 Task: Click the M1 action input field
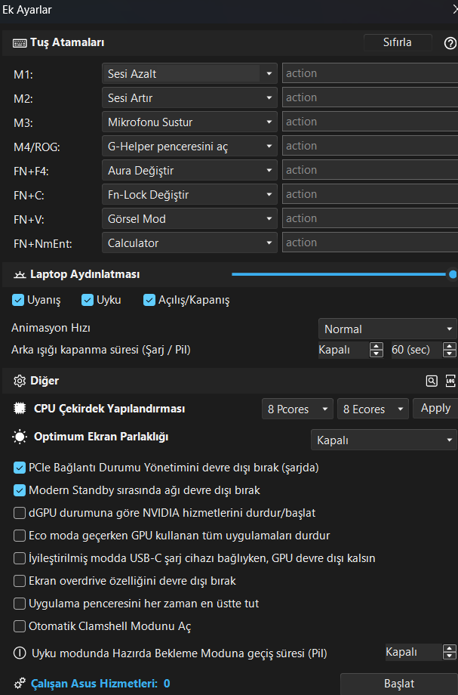[x=370, y=73]
